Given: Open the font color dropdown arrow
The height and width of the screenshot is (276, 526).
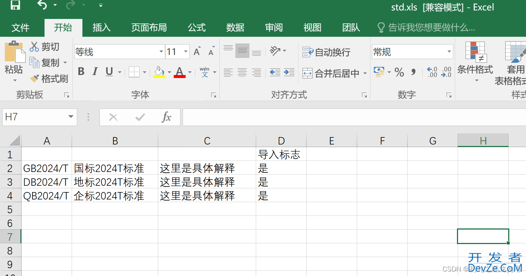Looking at the screenshot, I should pyautogui.click(x=190, y=72).
